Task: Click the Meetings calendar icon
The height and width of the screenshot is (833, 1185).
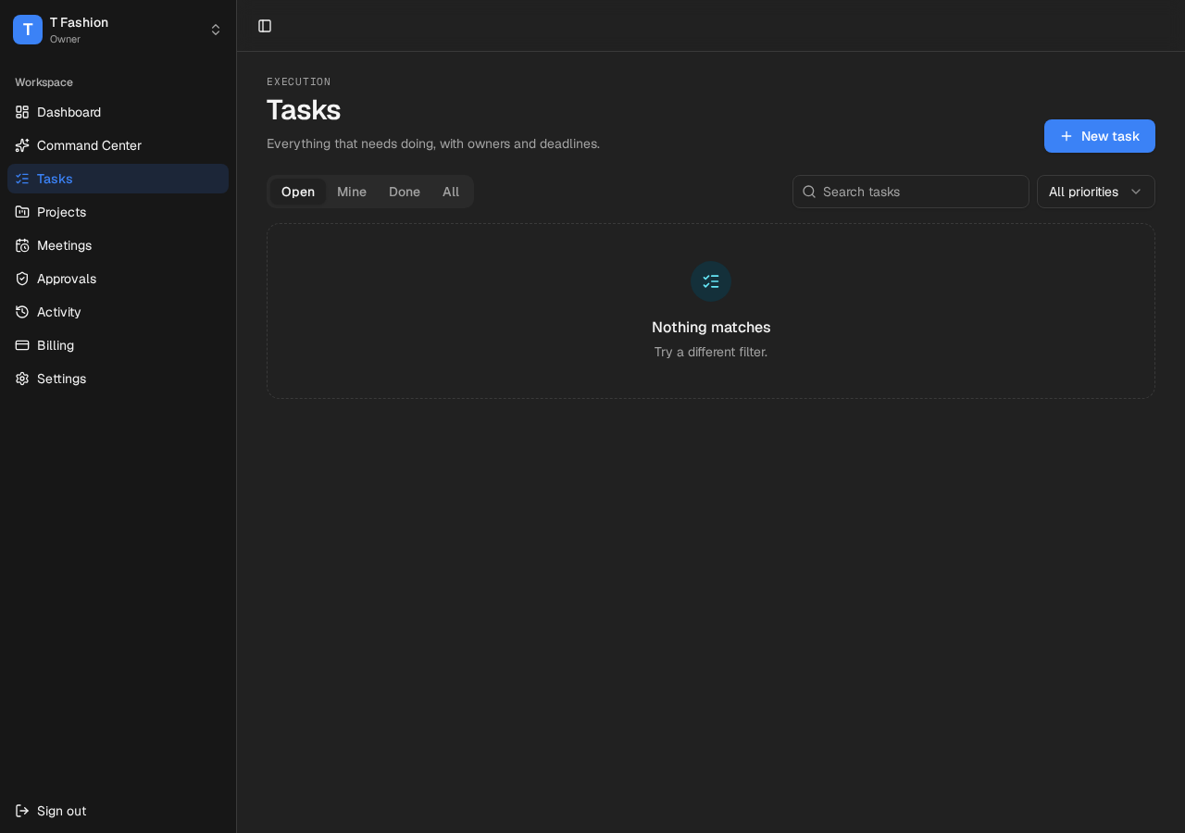Action: 22,245
